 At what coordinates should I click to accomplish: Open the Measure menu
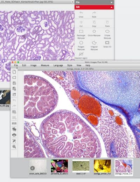click(x=45, y=65)
